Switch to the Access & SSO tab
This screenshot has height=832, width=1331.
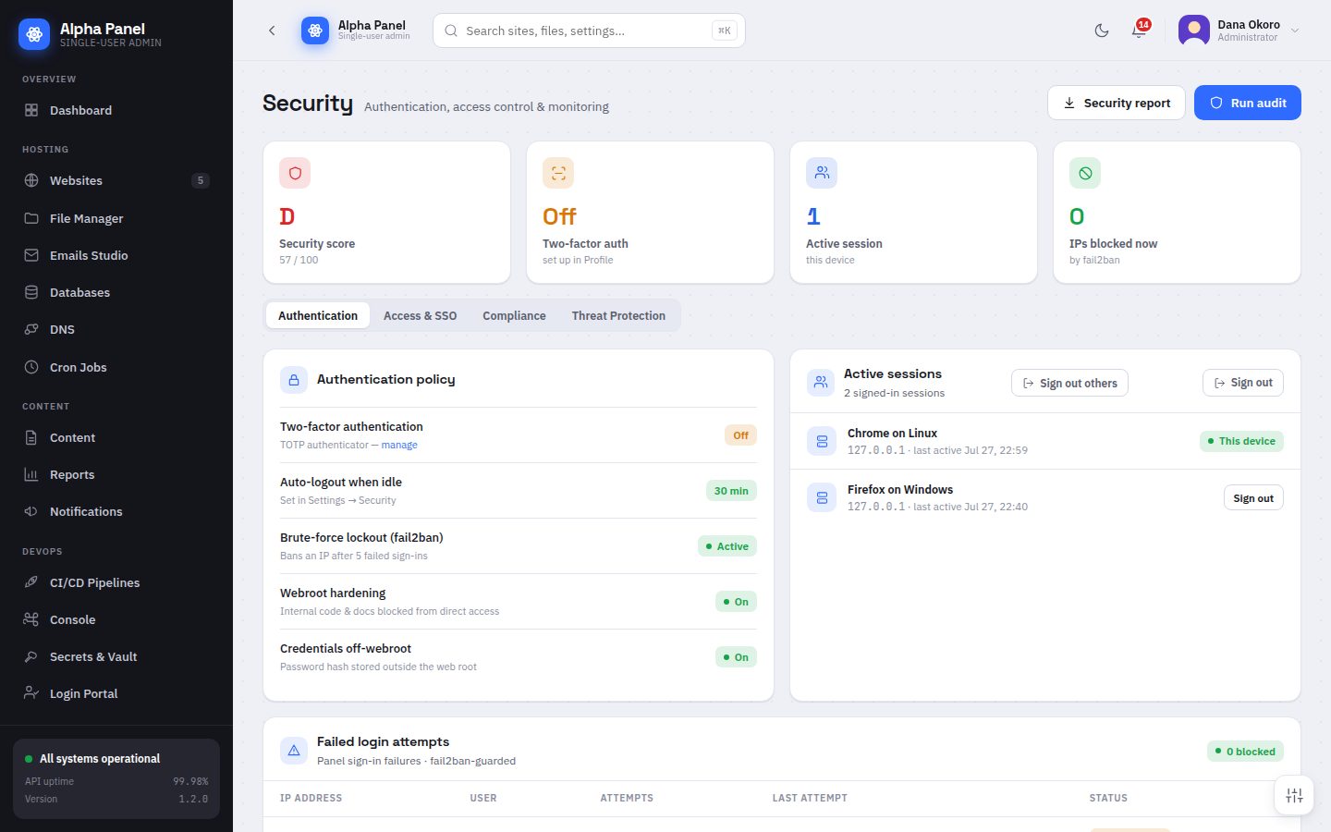(421, 315)
